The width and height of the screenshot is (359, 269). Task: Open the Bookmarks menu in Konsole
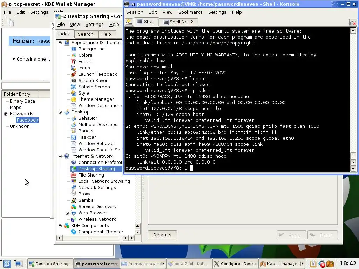[190, 12]
